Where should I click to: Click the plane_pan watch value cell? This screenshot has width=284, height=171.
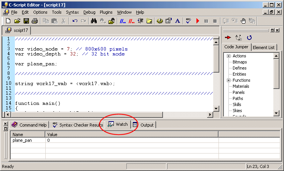pos(131,141)
